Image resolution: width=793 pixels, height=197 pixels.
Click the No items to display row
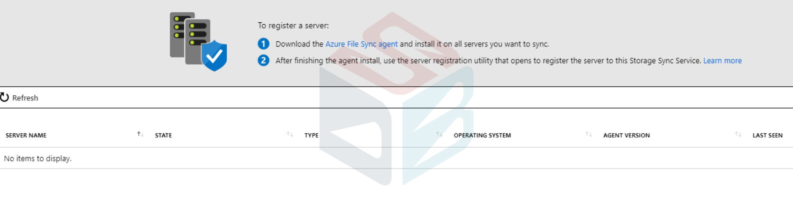(x=396, y=158)
